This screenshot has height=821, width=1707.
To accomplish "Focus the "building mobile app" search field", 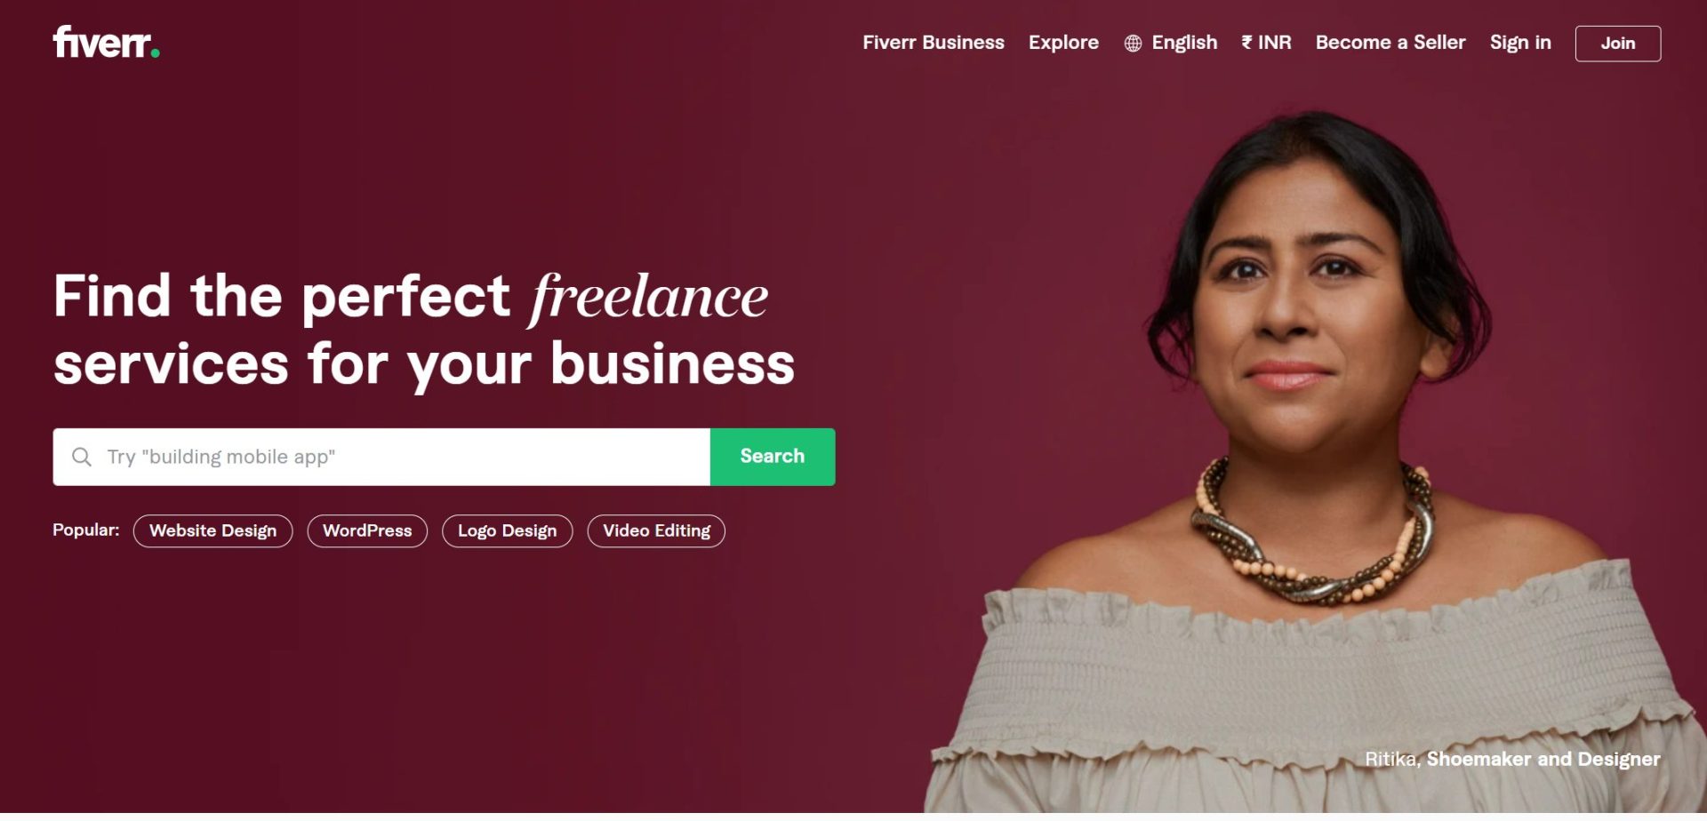I will pos(381,457).
